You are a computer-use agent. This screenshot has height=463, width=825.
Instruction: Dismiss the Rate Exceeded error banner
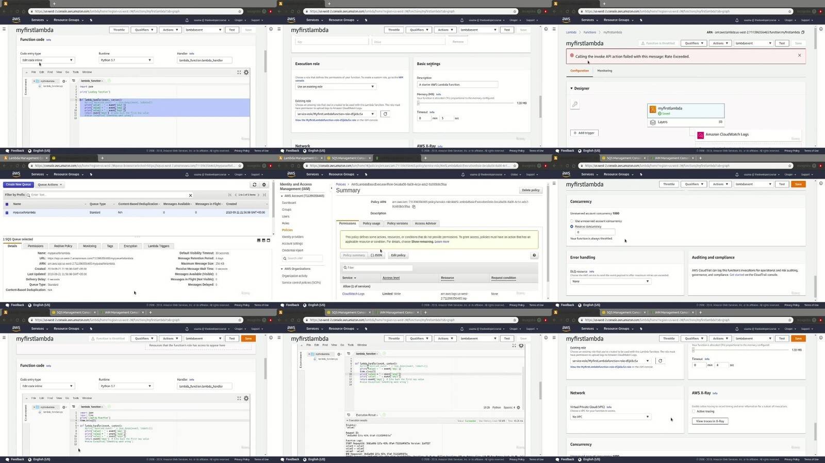[x=800, y=55]
